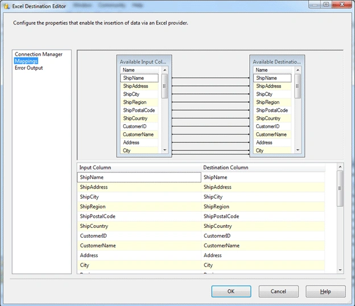Screen dimensions: 355x306
Task: Click CustomerName cell in Input Column grid
Action: pos(139,246)
